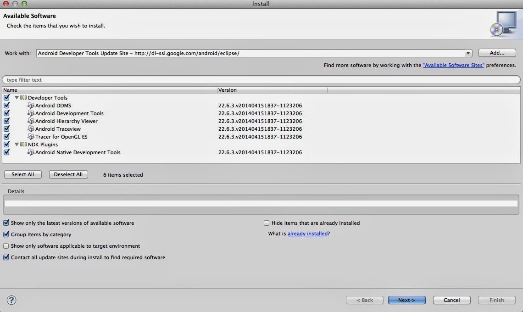523x312 pixels.
Task: Uncheck the Android DDMS checkbox
Action: 6,105
